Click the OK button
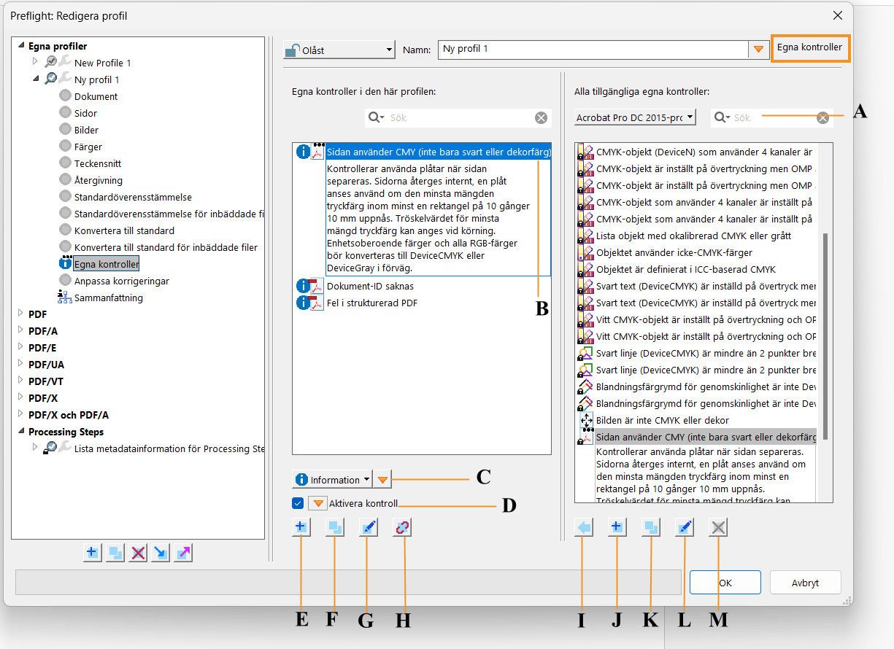Image resolution: width=894 pixels, height=649 pixels. [x=725, y=583]
